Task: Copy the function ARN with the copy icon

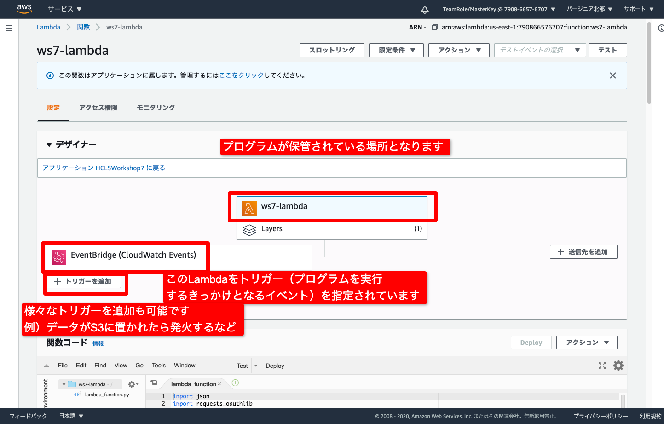Action: tap(434, 27)
